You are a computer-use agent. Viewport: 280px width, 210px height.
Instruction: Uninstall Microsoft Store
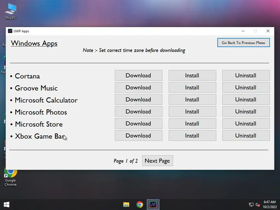coord(246,123)
